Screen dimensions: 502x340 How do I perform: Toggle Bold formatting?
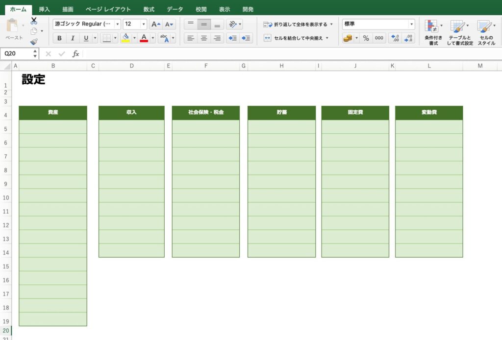coord(59,38)
